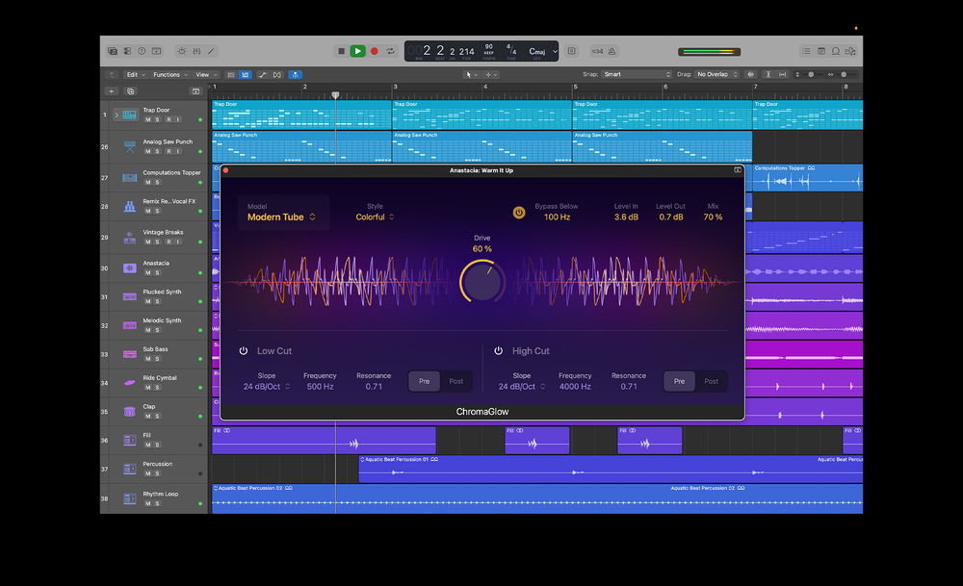Viewport: 963px width, 586px height.
Task: Select Post in the Low Cut section
Action: tap(455, 381)
